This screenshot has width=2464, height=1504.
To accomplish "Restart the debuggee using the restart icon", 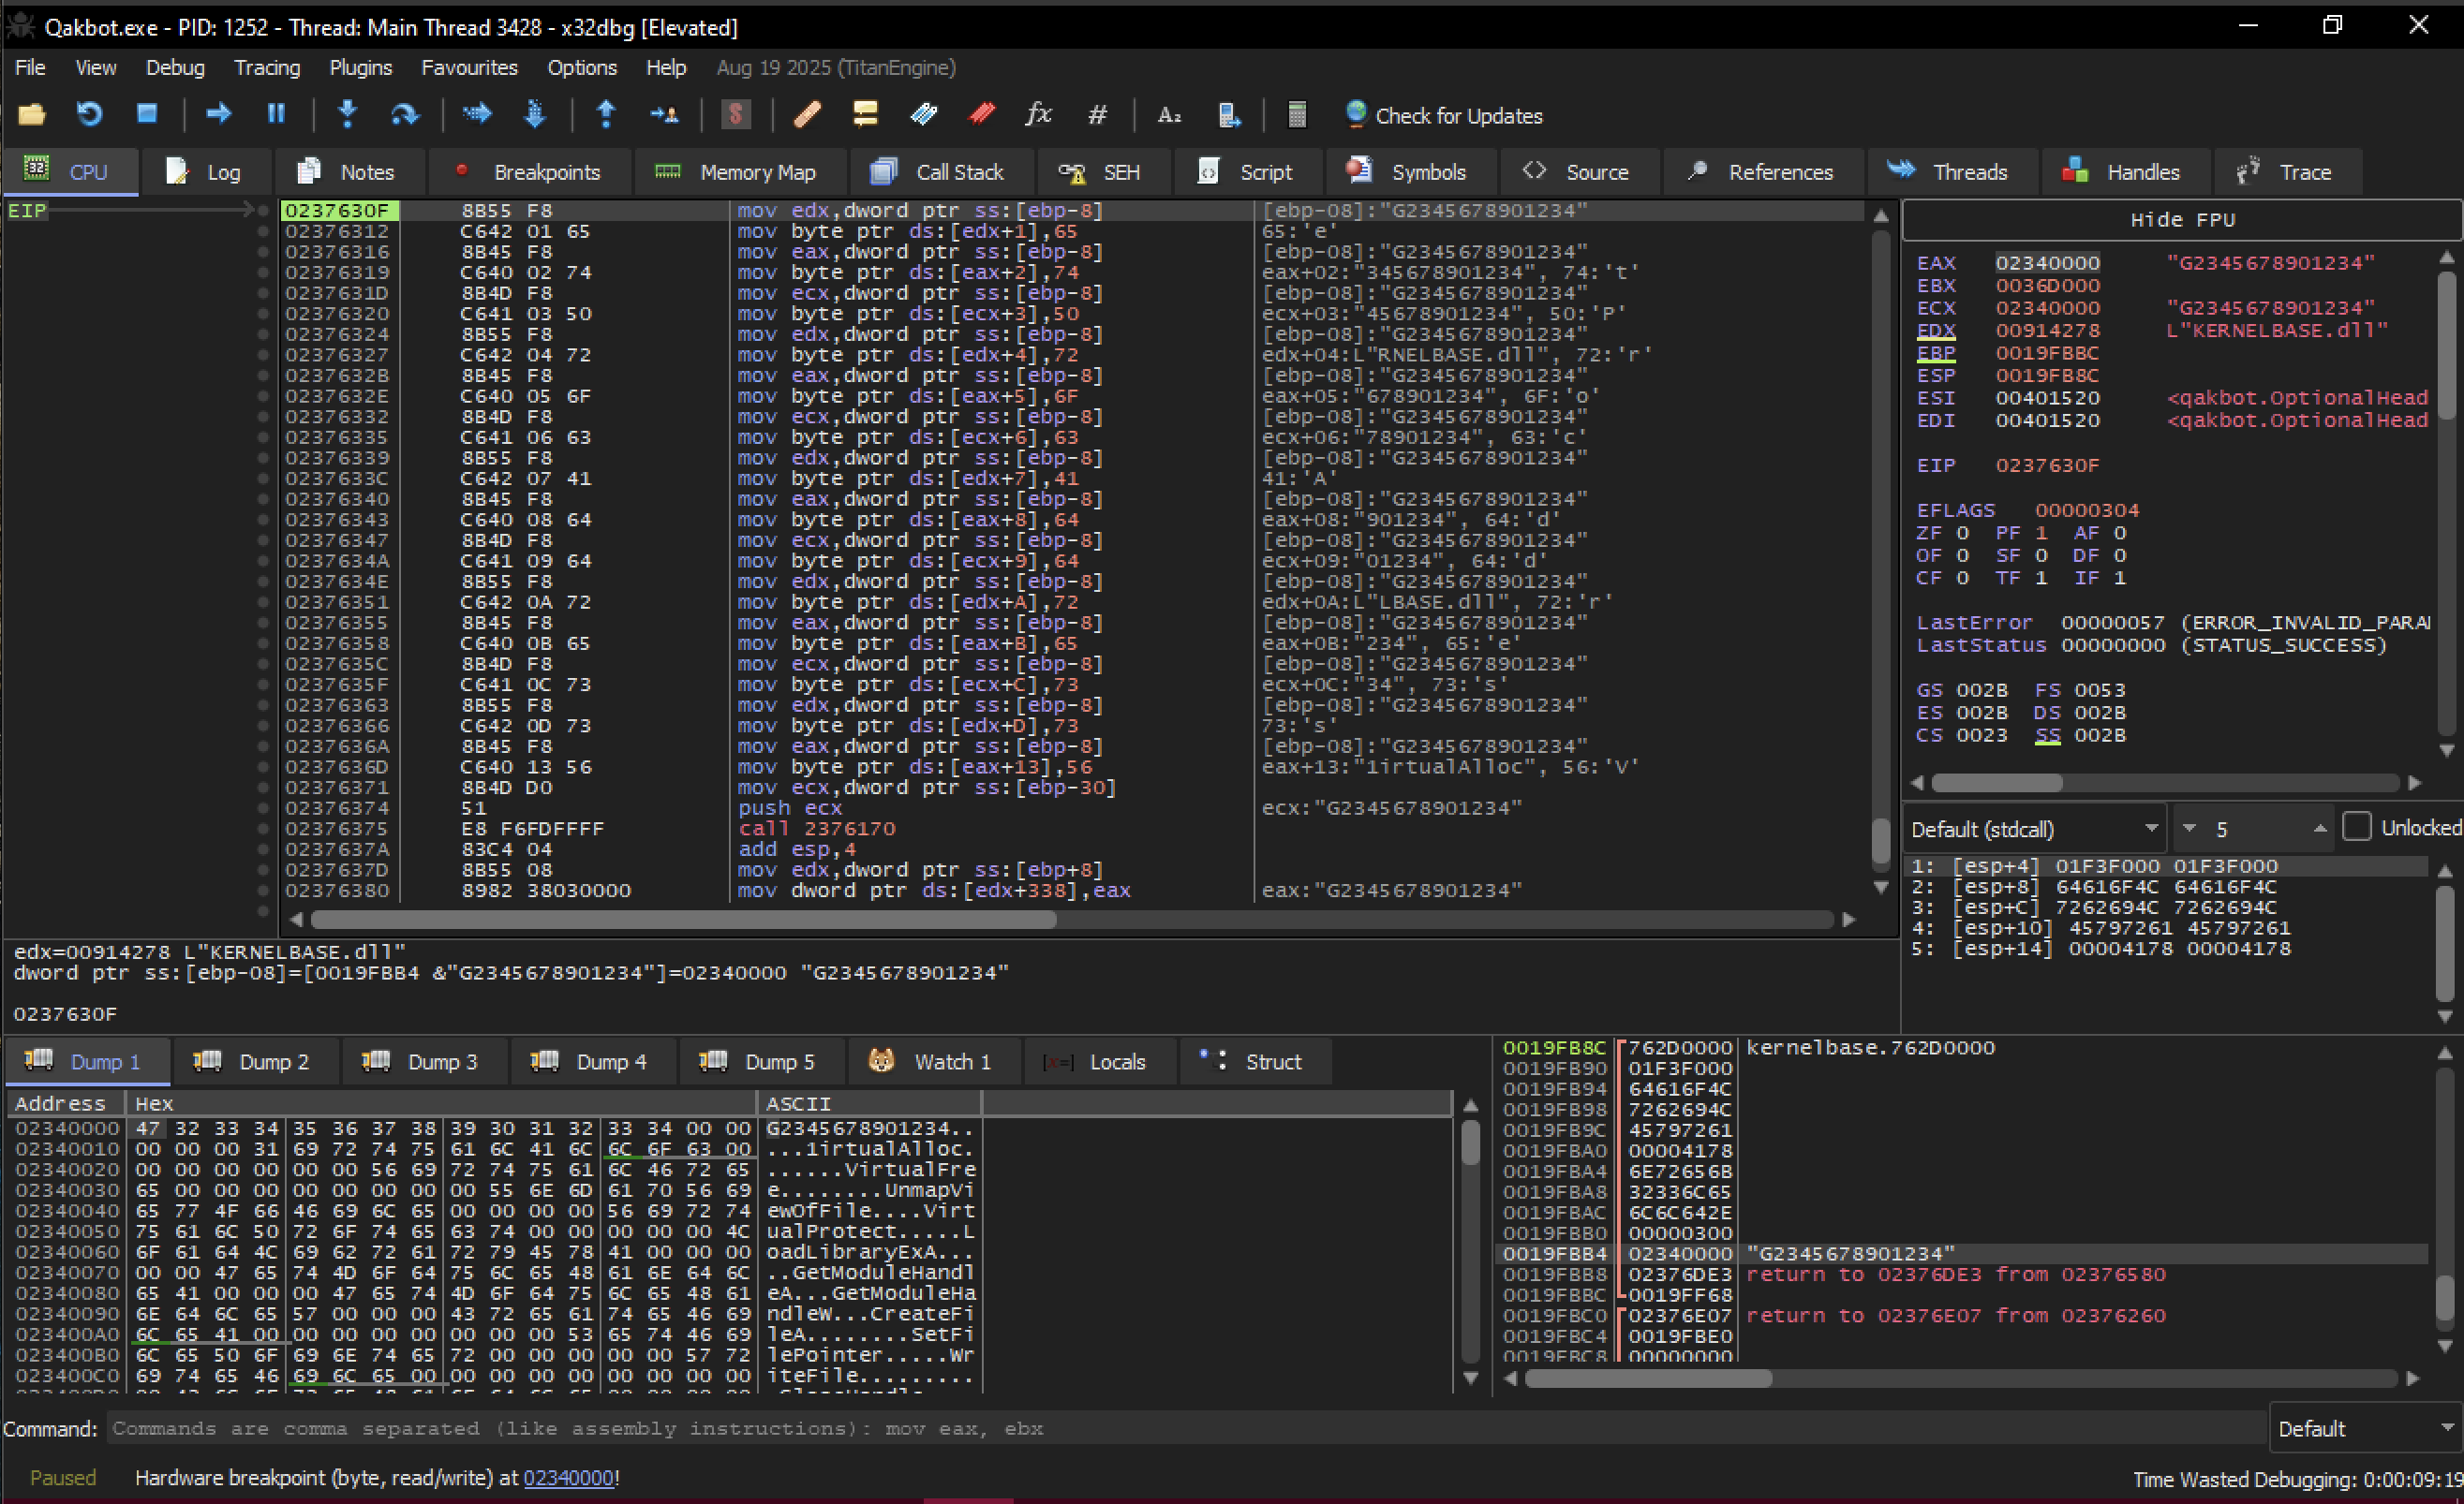I will [x=90, y=115].
